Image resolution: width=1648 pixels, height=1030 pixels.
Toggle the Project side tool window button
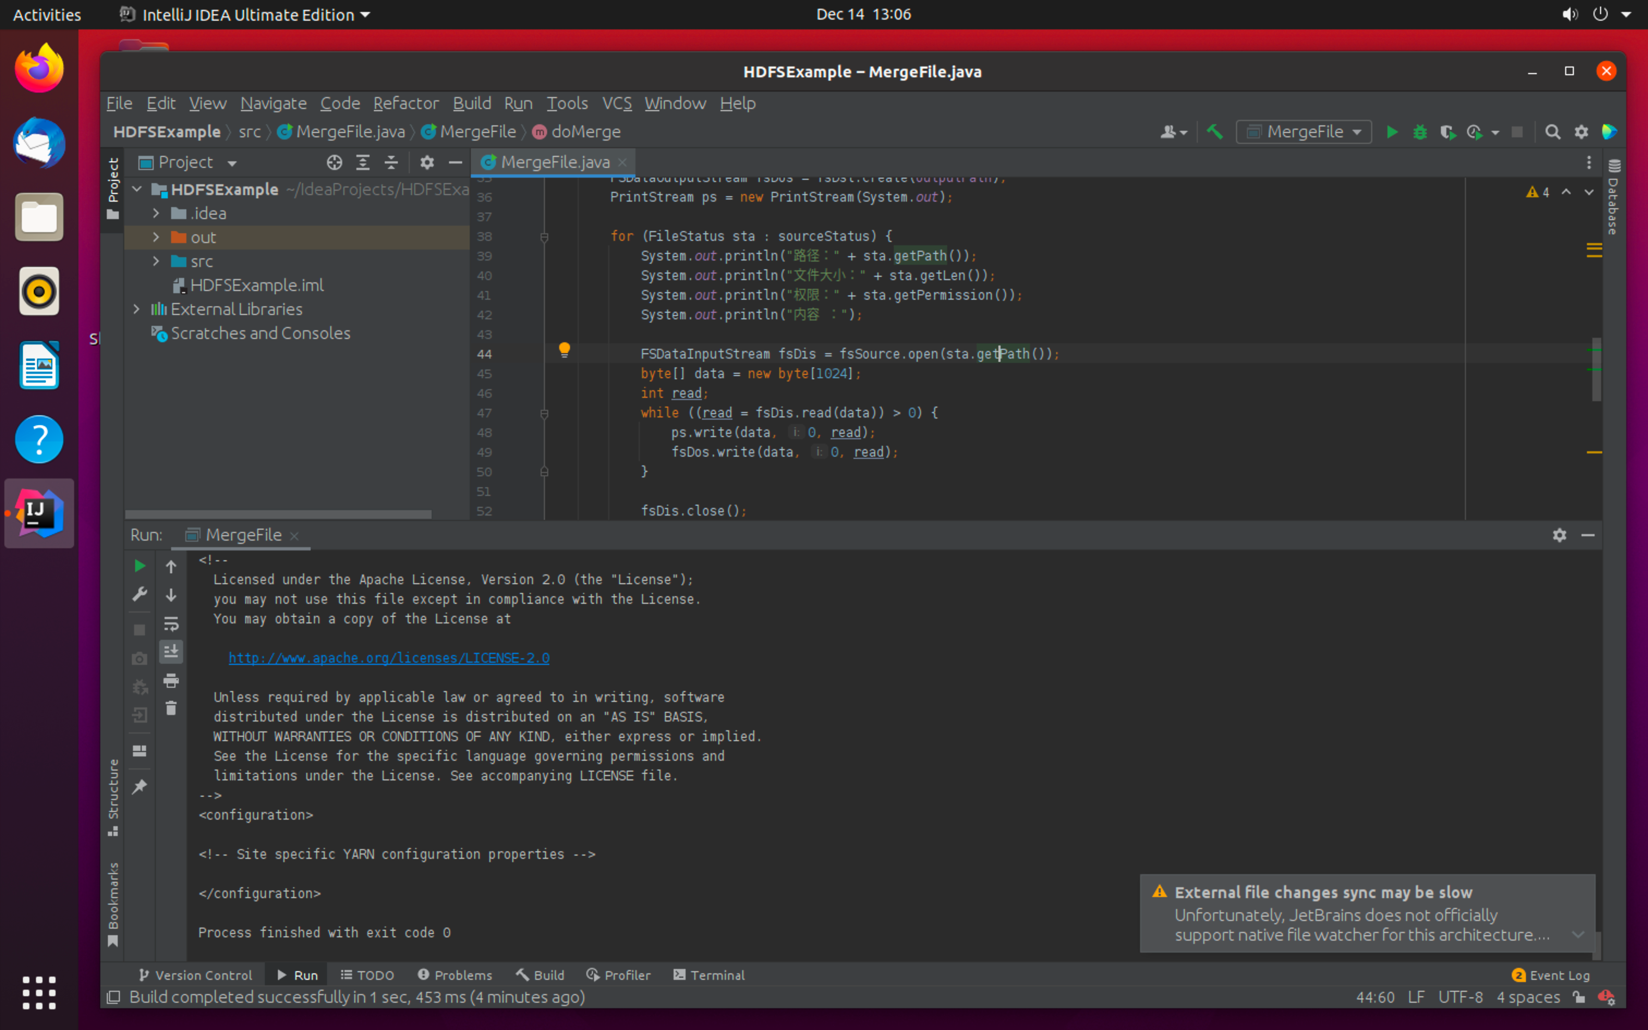point(113,189)
